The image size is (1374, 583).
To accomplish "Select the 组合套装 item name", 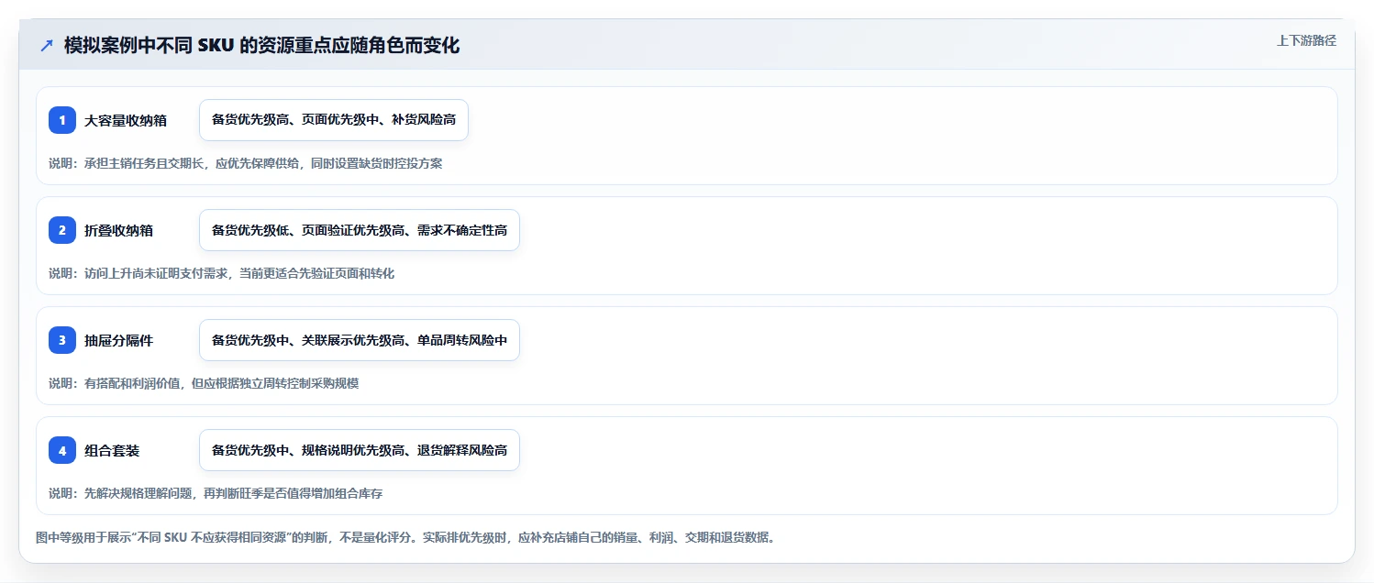I will point(112,450).
